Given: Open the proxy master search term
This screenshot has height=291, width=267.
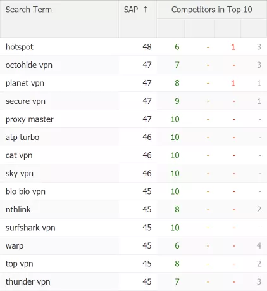Looking at the screenshot, I should click(x=30, y=119).
